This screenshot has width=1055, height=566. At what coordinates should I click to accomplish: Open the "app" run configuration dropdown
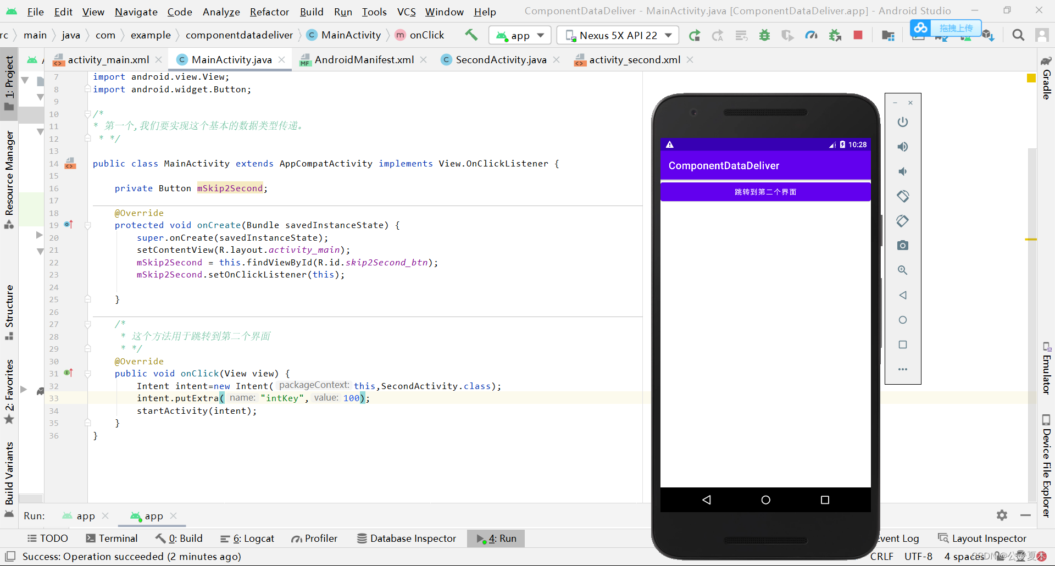point(519,35)
